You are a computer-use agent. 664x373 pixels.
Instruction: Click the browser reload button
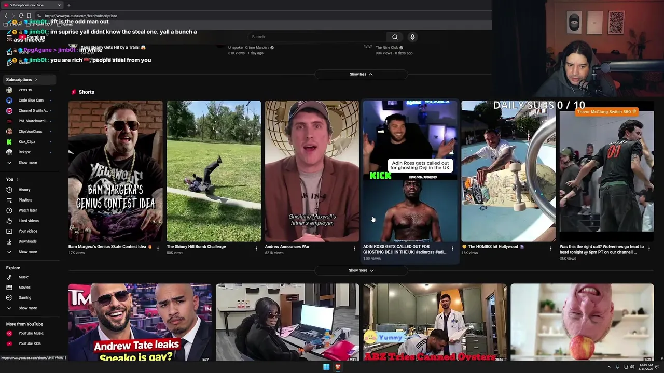tap(21, 16)
